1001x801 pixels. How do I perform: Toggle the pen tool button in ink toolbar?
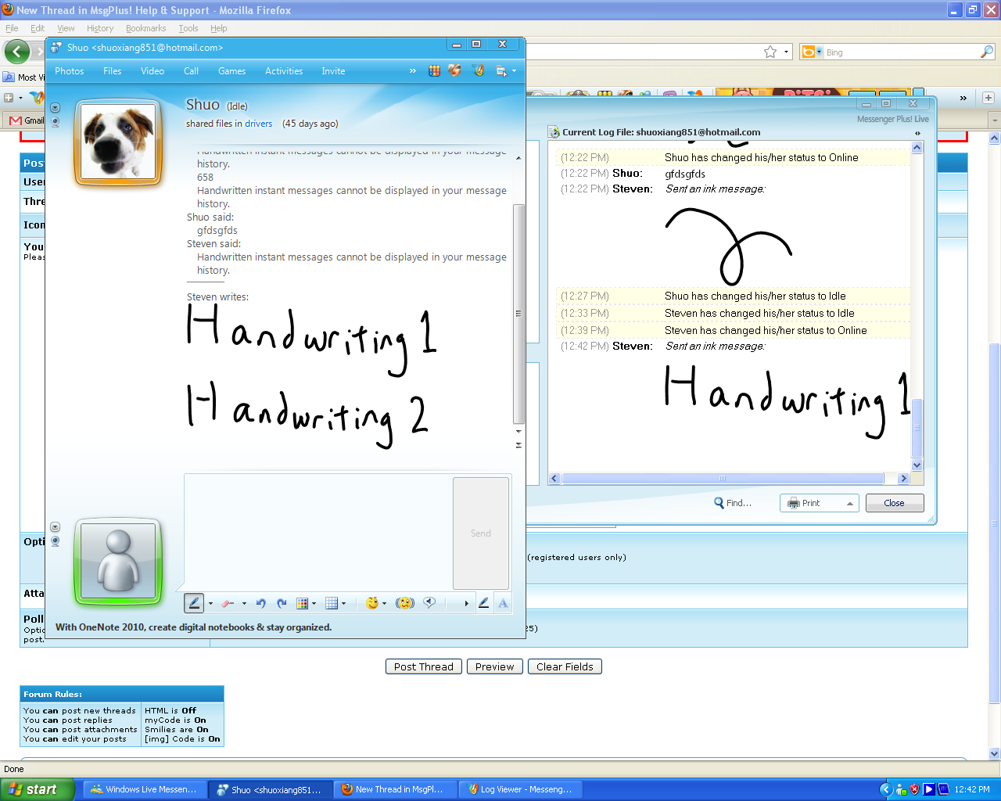coord(194,603)
